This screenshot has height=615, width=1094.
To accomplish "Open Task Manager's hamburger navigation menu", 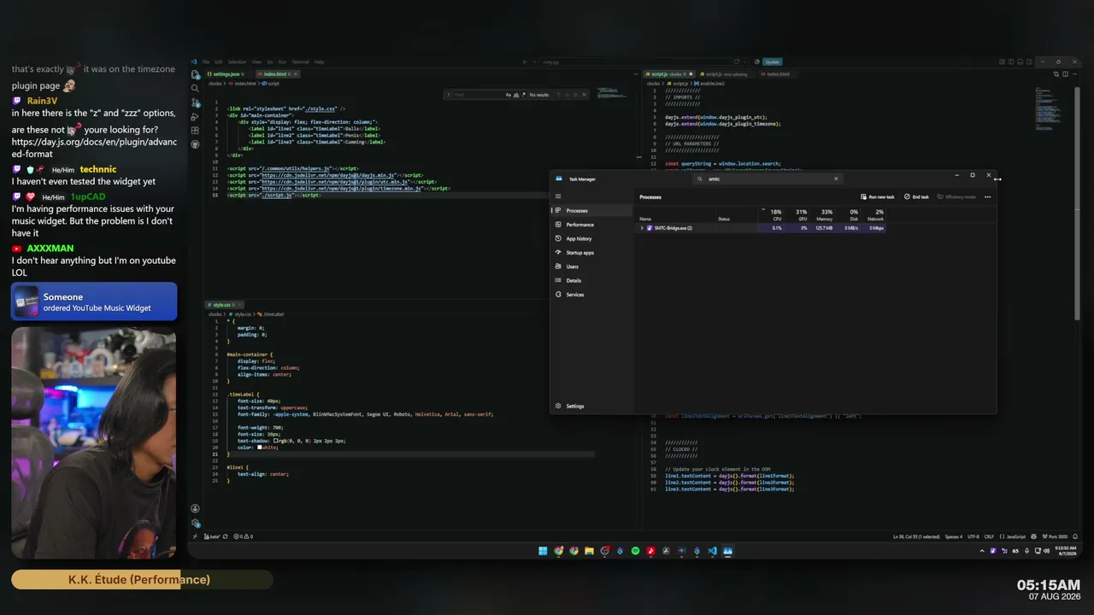I will (x=558, y=196).
